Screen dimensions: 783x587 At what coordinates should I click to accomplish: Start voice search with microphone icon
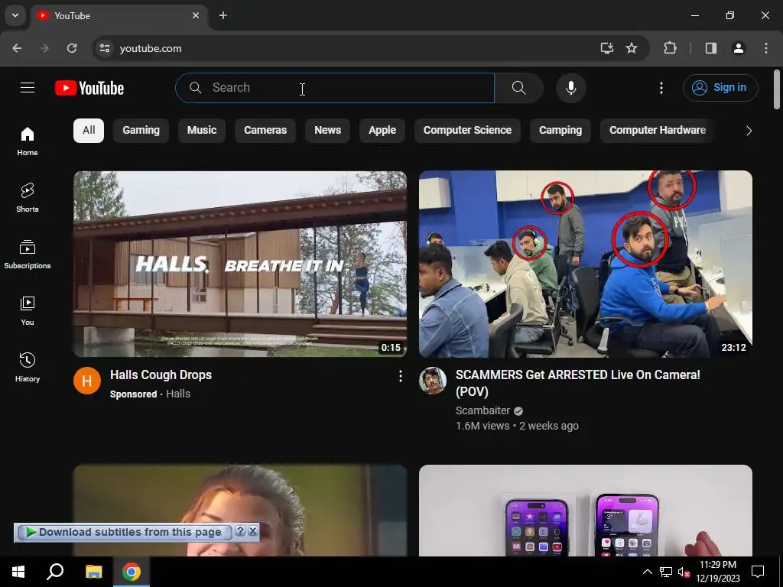click(570, 88)
